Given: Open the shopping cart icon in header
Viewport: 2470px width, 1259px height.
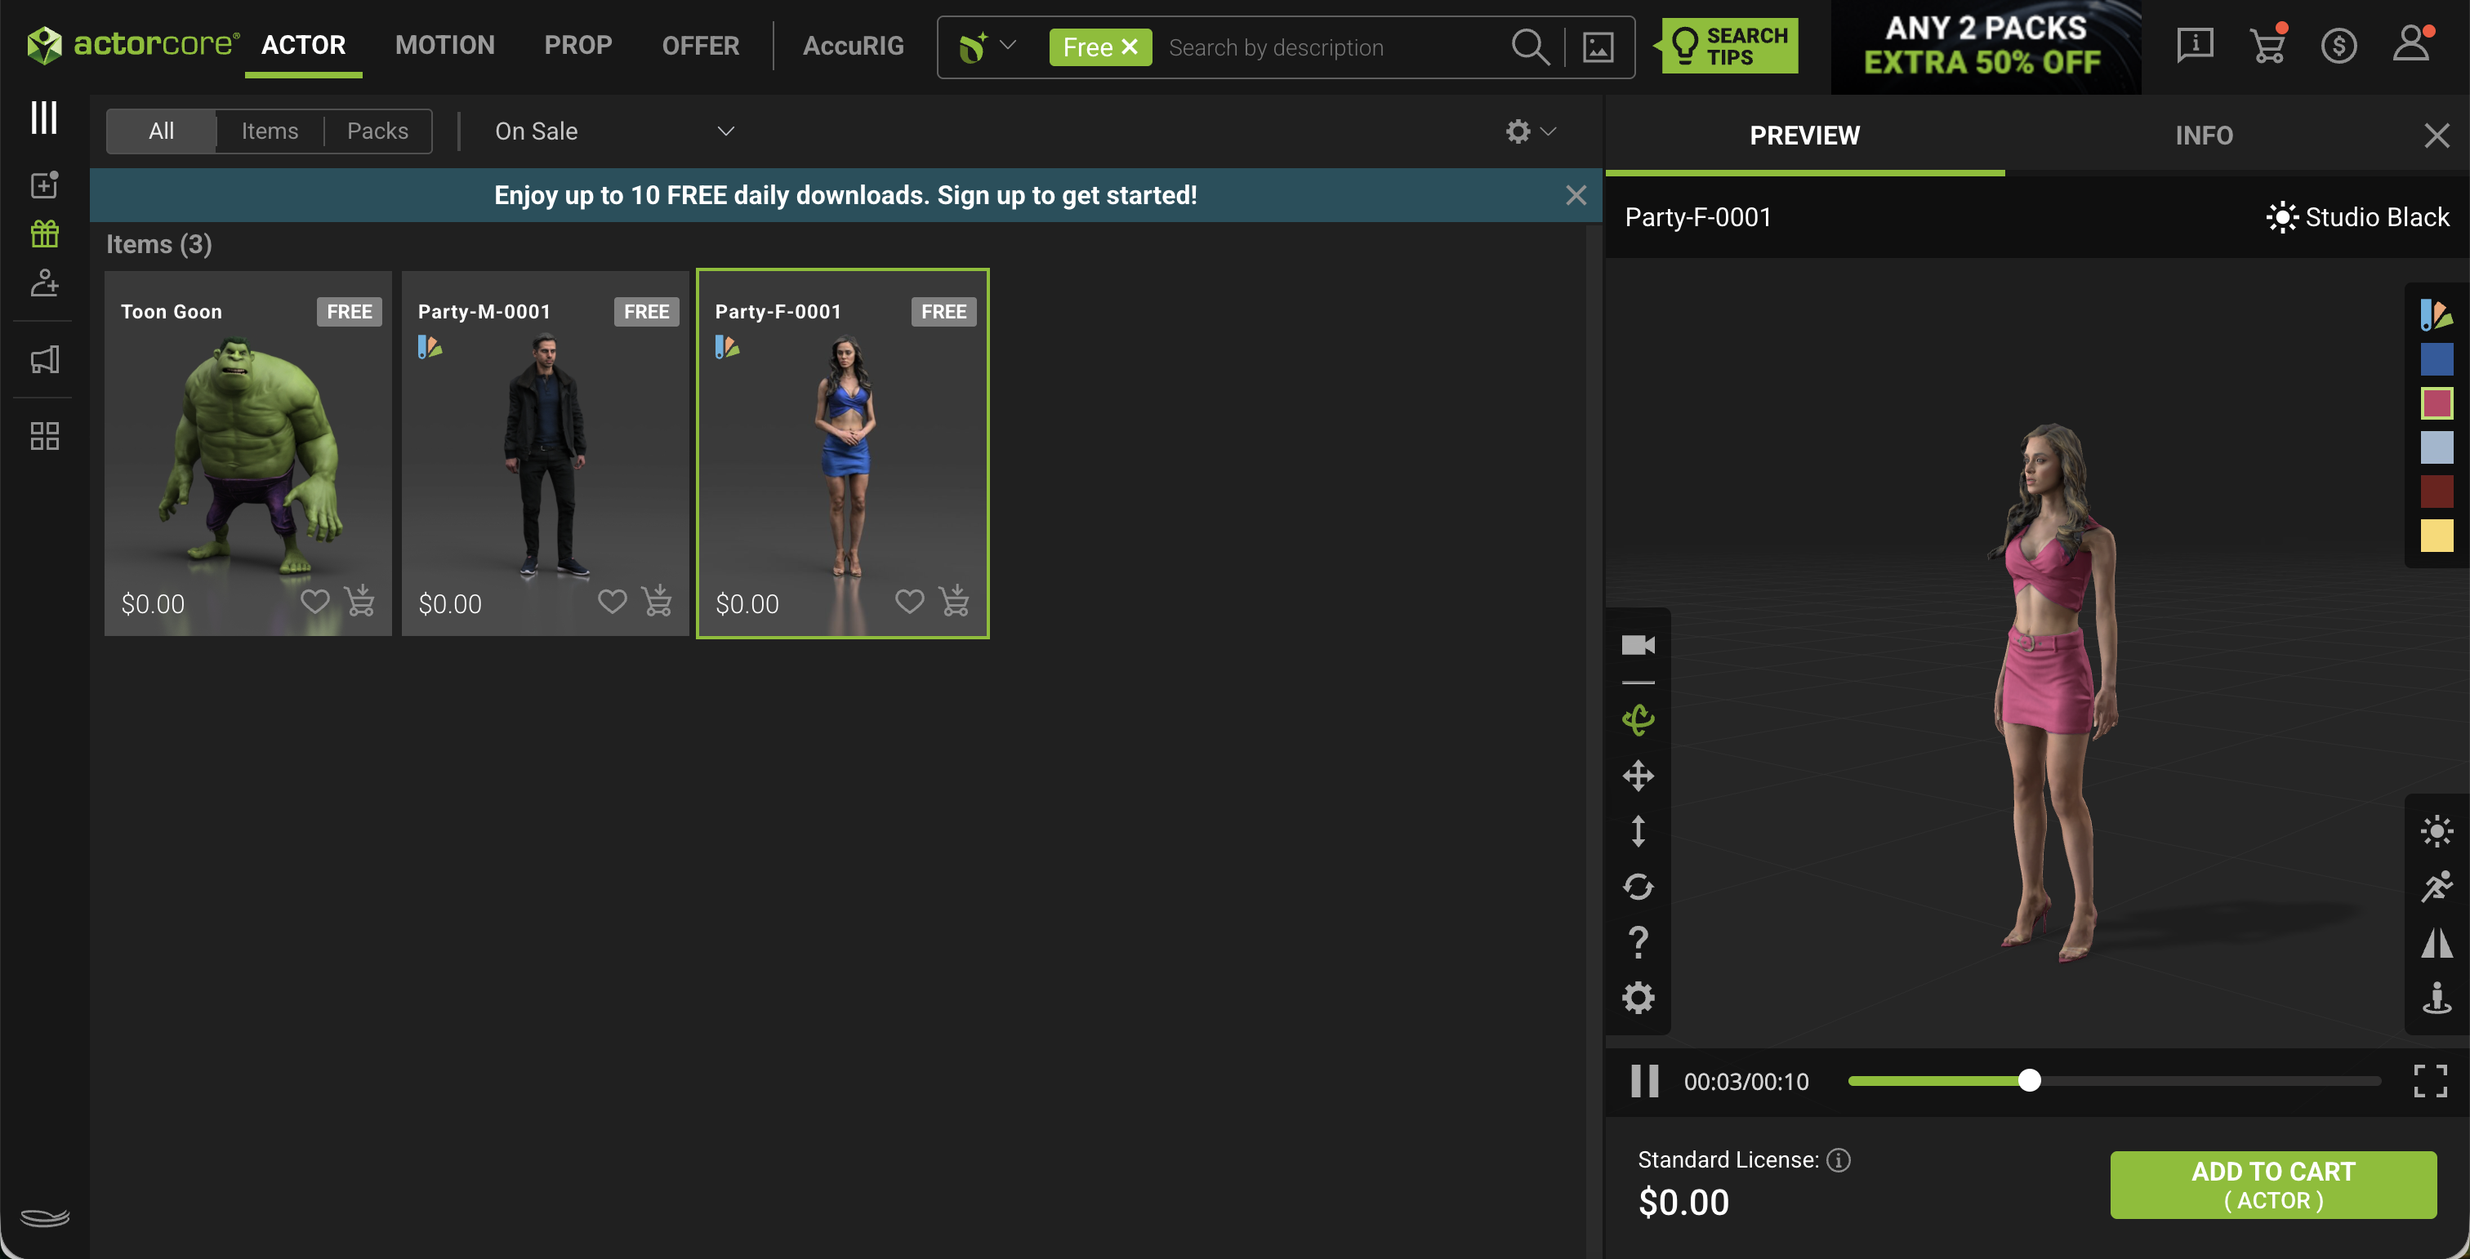Looking at the screenshot, I should 2267,45.
